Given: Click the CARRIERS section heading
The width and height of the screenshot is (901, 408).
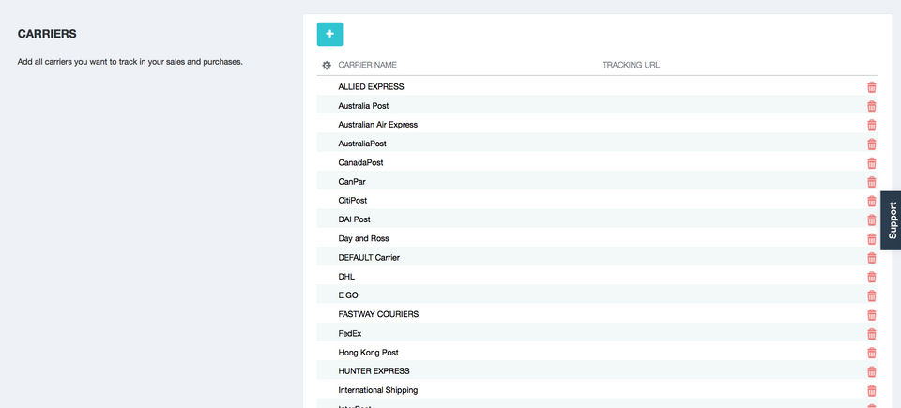Looking at the screenshot, I should [47, 34].
